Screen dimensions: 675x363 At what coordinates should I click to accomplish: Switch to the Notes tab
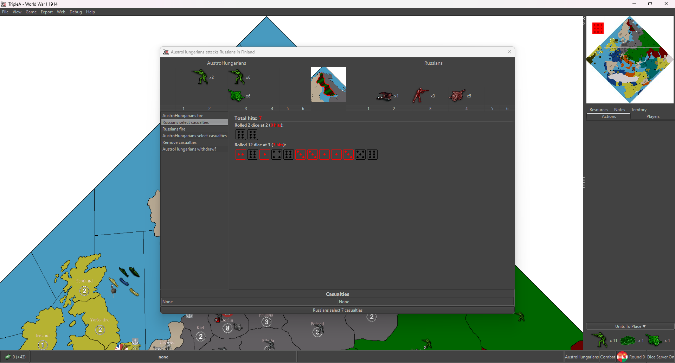click(x=619, y=110)
